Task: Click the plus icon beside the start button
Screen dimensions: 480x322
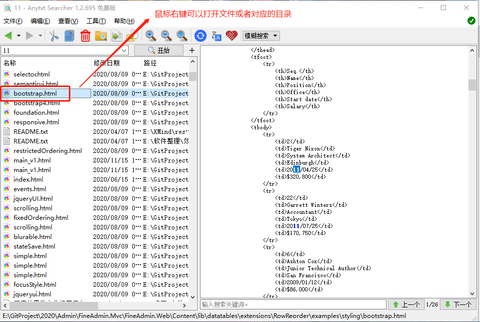Action: pos(192,50)
